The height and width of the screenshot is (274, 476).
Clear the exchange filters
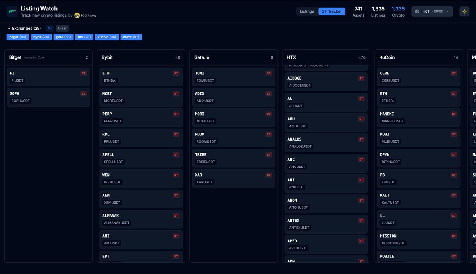pos(62,28)
